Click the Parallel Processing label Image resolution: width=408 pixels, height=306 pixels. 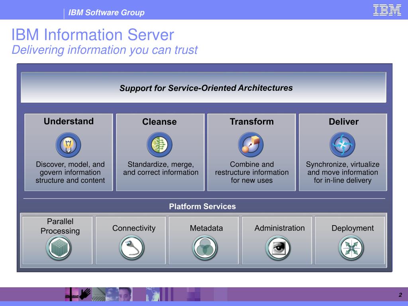[60, 226]
